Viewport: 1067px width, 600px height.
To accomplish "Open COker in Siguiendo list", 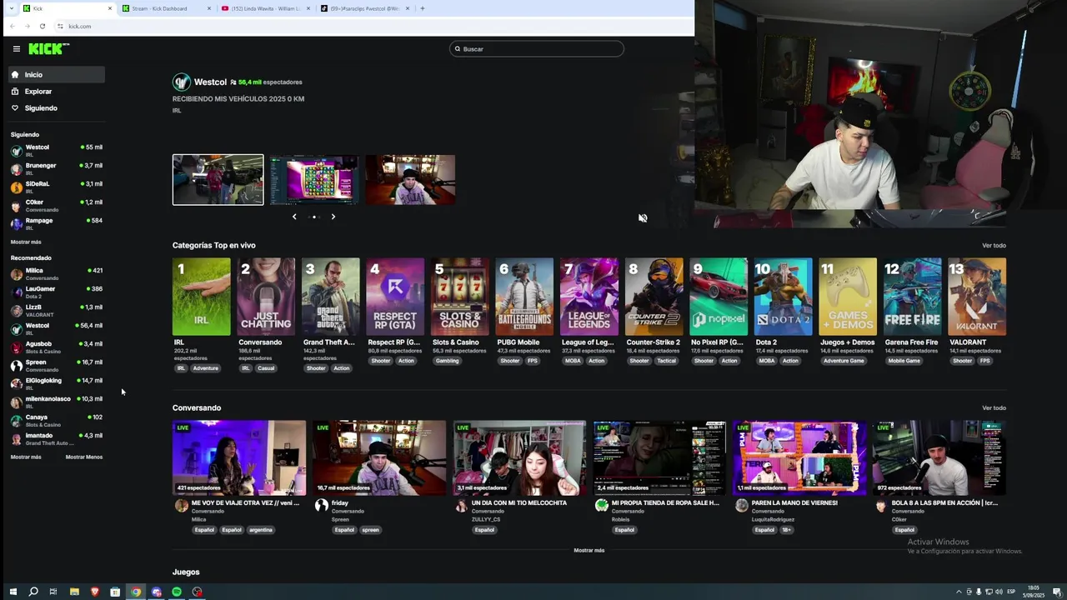I will (57, 205).
